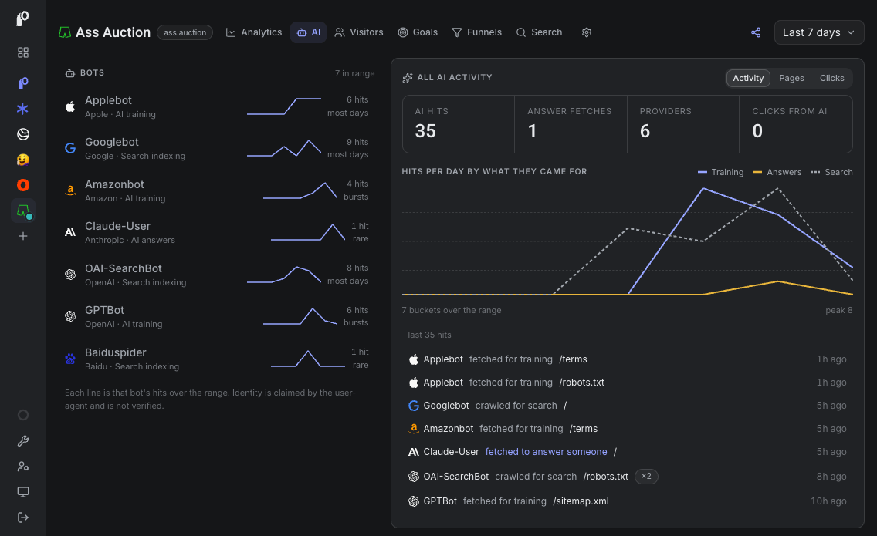Click the Google logo beside Googlebot bot

pyautogui.click(x=70, y=149)
